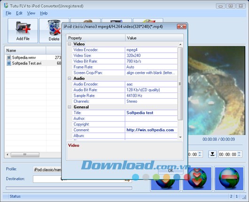Viewport: 249px width, 202px height.
Task: Collapse the Audio property group
Action: 70,78
